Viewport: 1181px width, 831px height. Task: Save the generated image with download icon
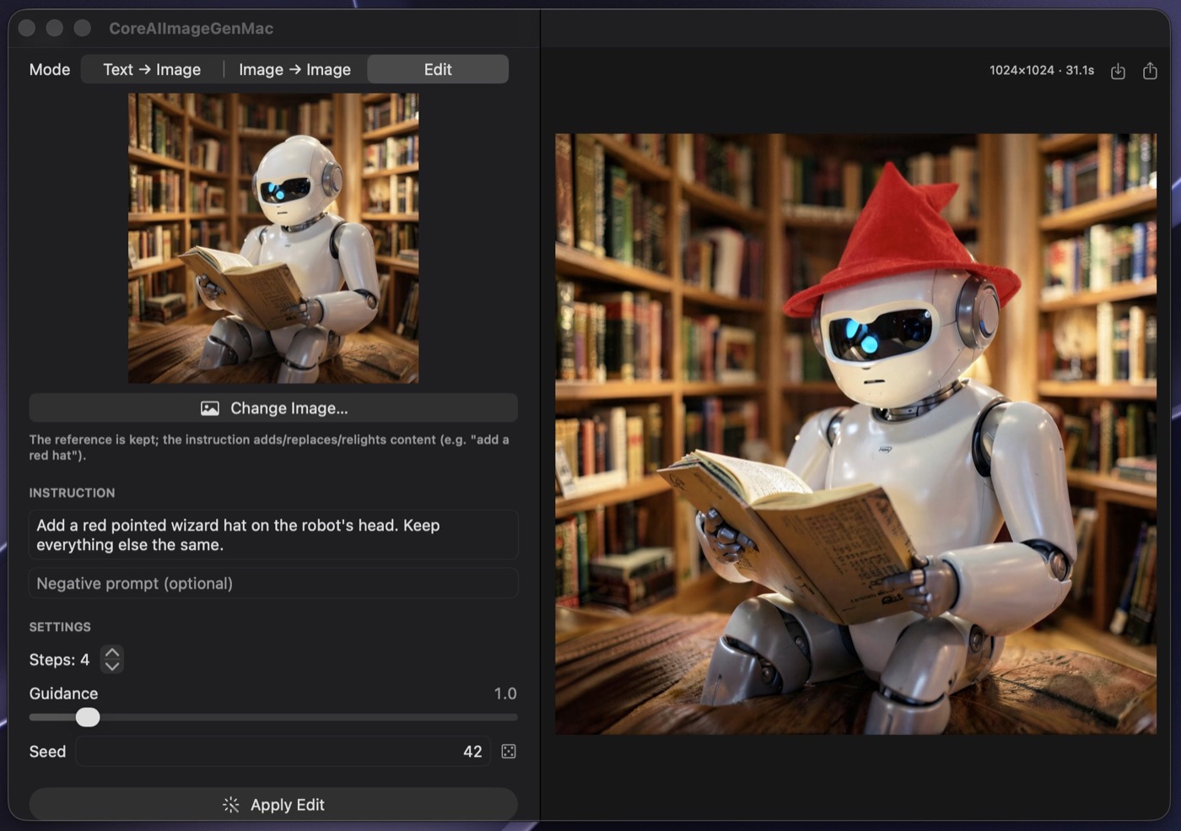tap(1118, 71)
